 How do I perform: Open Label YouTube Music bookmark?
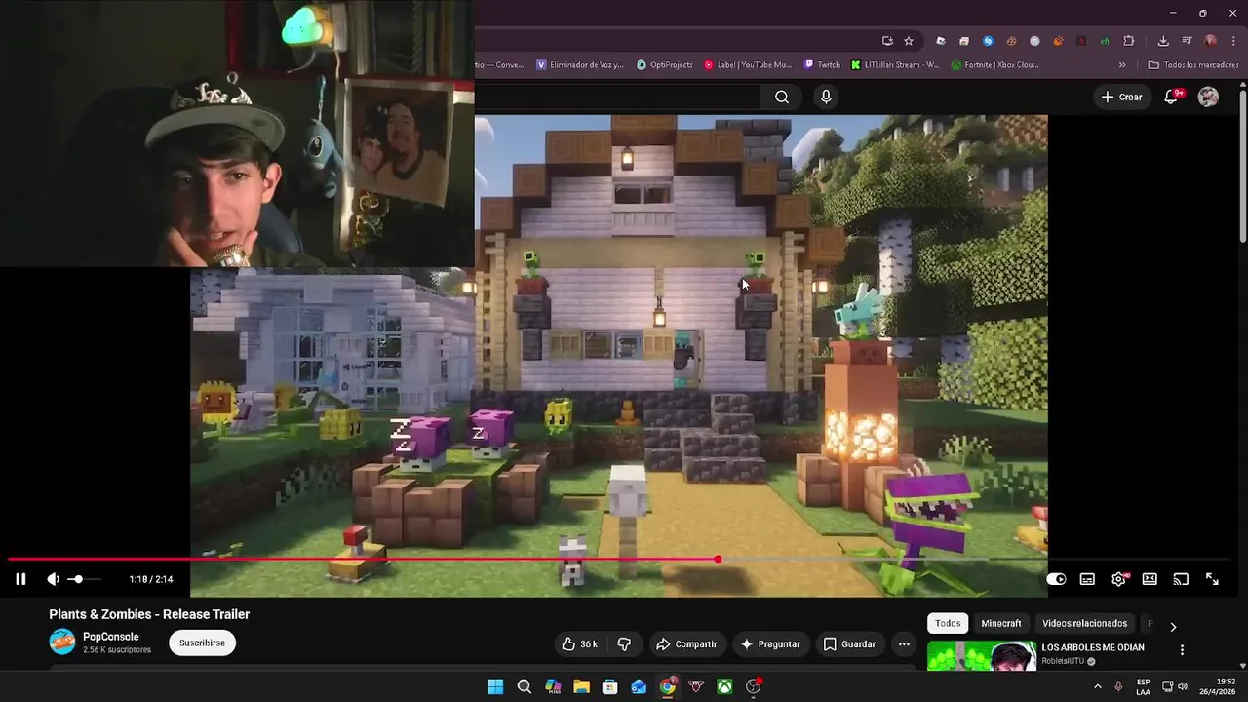pos(748,65)
